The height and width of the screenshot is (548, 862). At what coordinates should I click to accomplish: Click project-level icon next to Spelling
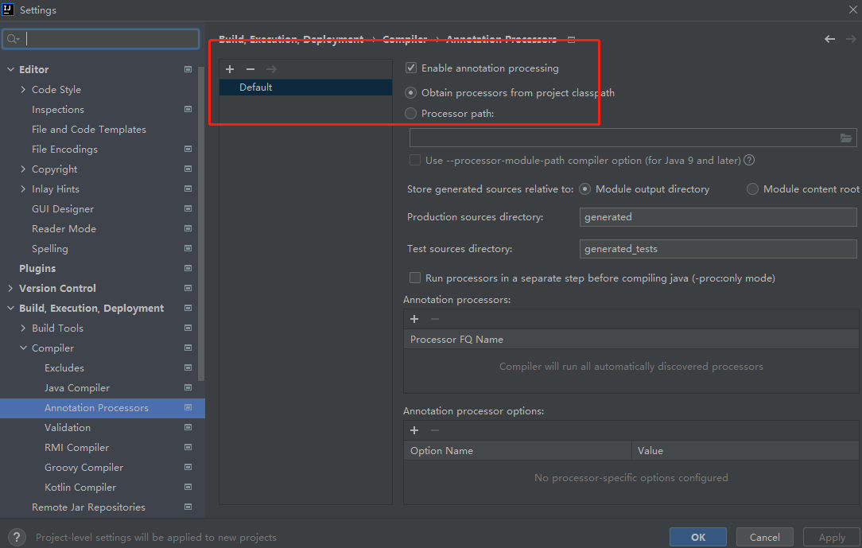[188, 248]
